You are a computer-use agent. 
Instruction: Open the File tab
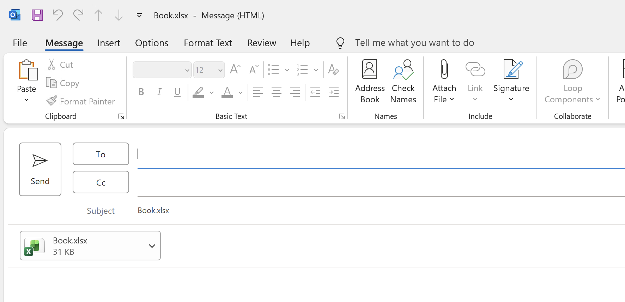(20, 43)
